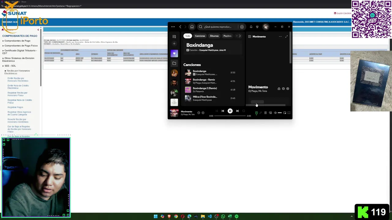Create a playlist with plus icon
392x220 pixels.
[x=174, y=44]
